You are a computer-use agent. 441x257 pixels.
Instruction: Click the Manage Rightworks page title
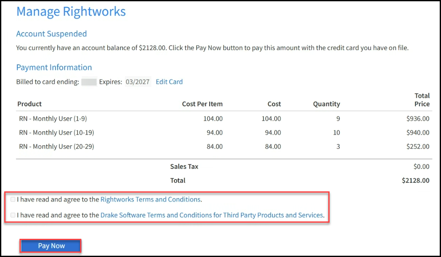pos(71,11)
